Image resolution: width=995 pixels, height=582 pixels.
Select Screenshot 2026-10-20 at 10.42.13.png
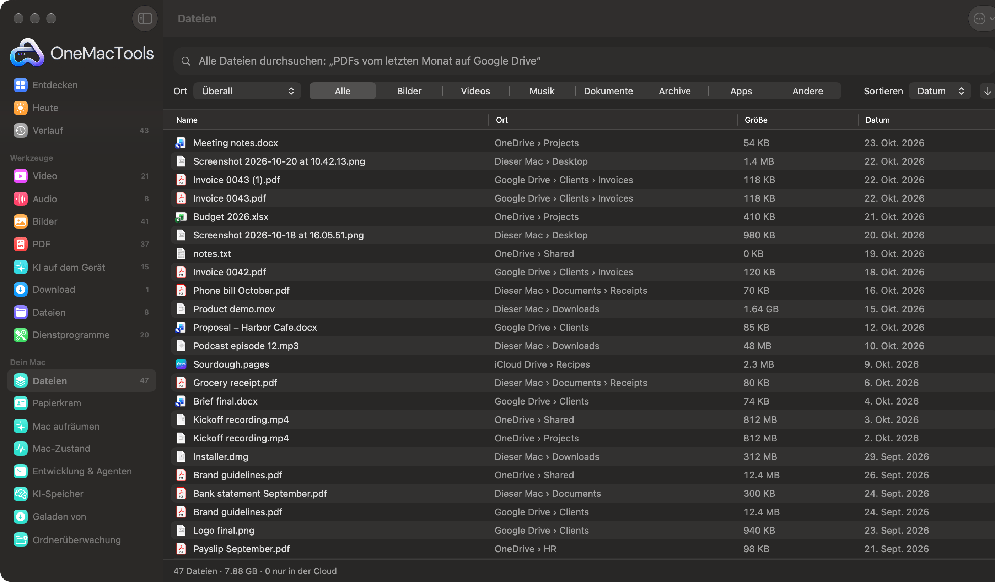tap(583, 161)
